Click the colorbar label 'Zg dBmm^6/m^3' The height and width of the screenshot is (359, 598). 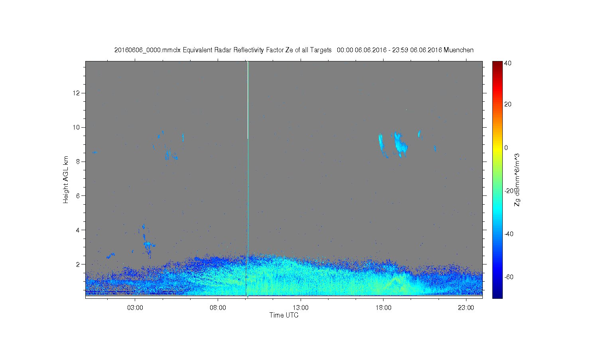pyautogui.click(x=517, y=179)
